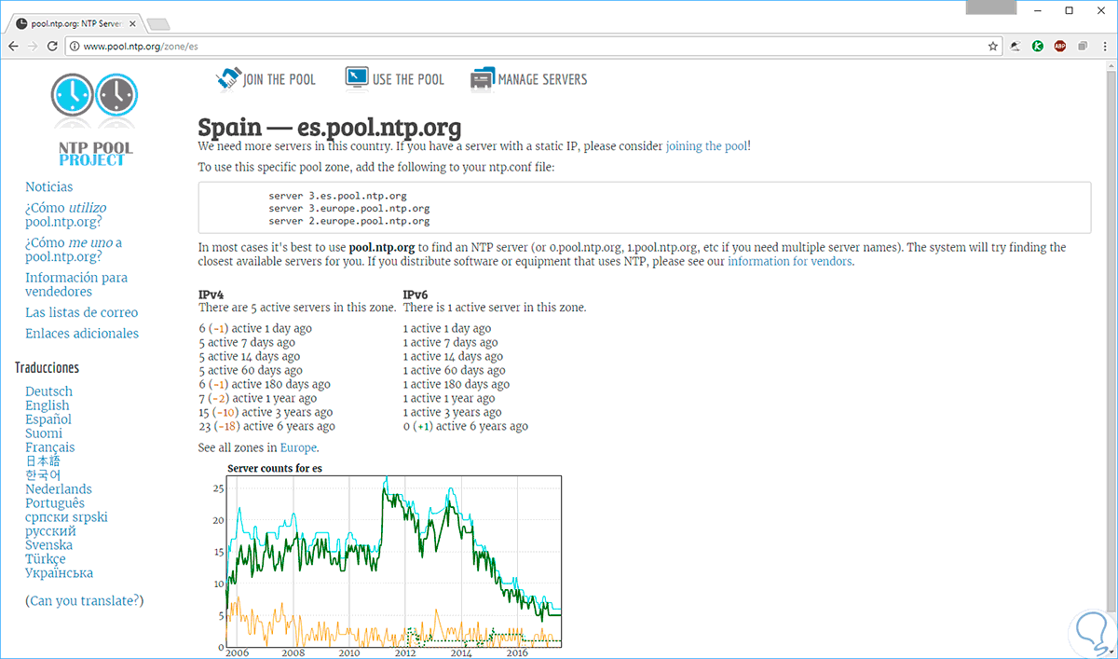Click the gray stacked pages extension icon
The image size is (1118, 659).
click(x=1083, y=45)
